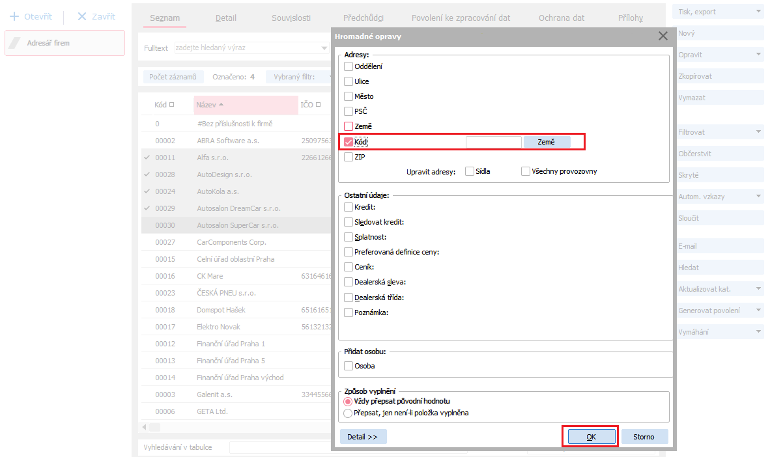Sort by the Název column header
The image size is (770, 457).
point(246,105)
